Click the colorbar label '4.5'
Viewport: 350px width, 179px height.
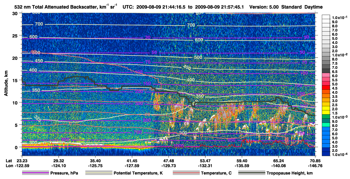pos(335,88)
